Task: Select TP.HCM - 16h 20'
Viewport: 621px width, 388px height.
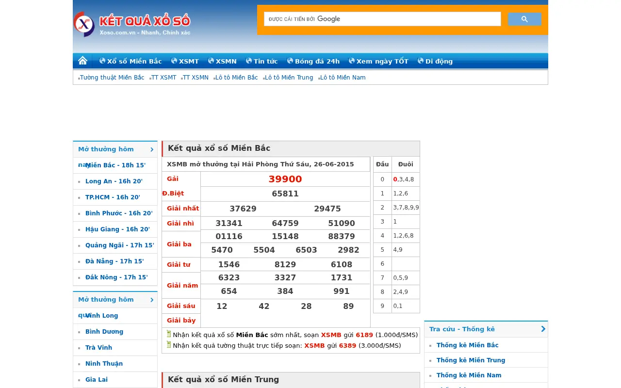Action: [x=113, y=197]
